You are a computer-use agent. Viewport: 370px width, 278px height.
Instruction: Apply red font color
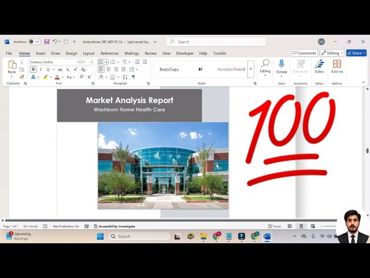[57, 77]
